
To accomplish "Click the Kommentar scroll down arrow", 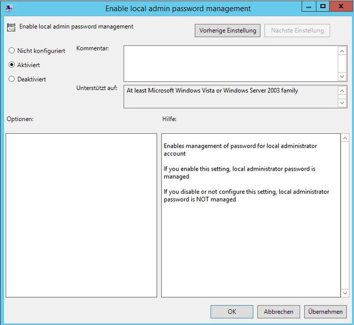I will (342, 76).
